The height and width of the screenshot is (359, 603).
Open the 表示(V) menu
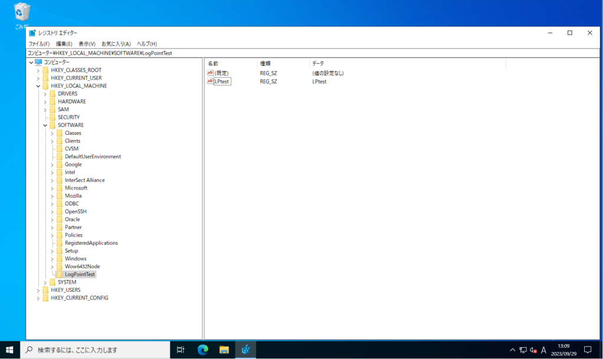(87, 44)
